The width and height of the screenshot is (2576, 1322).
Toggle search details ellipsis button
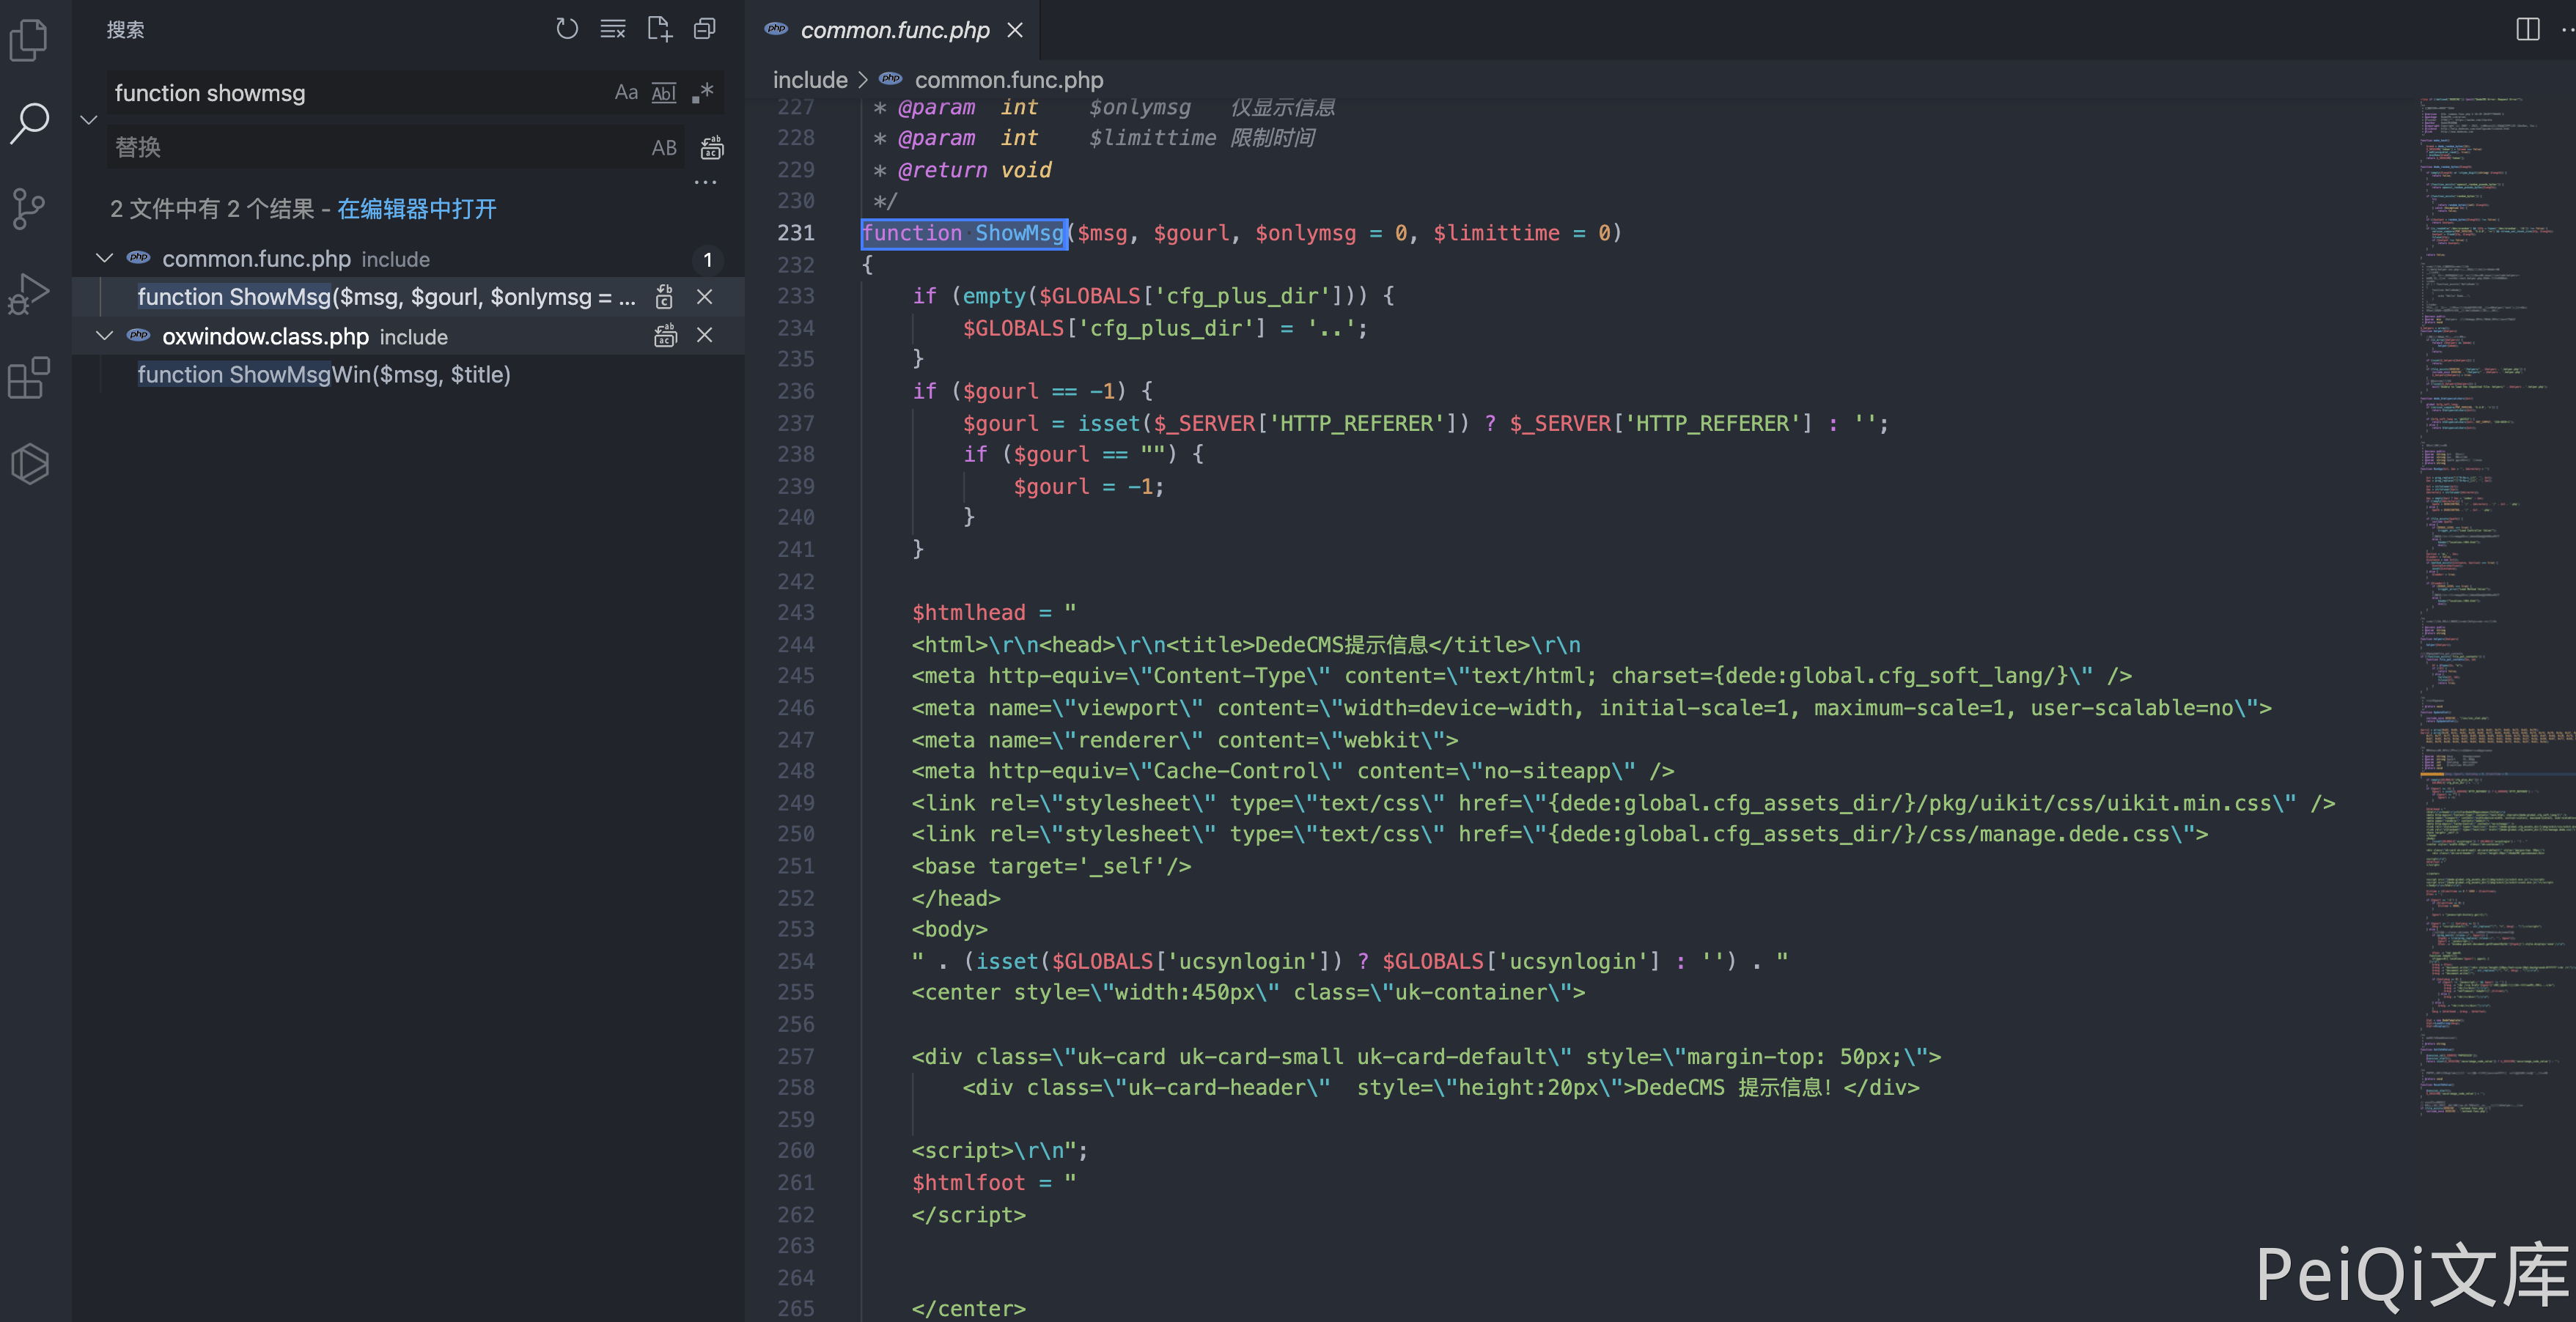(705, 183)
